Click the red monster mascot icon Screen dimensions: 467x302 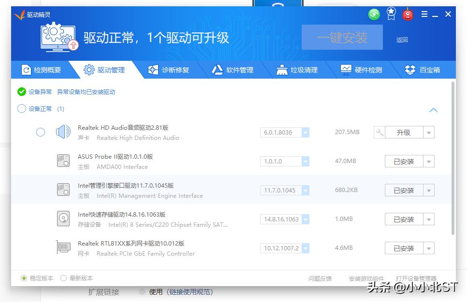click(x=408, y=14)
